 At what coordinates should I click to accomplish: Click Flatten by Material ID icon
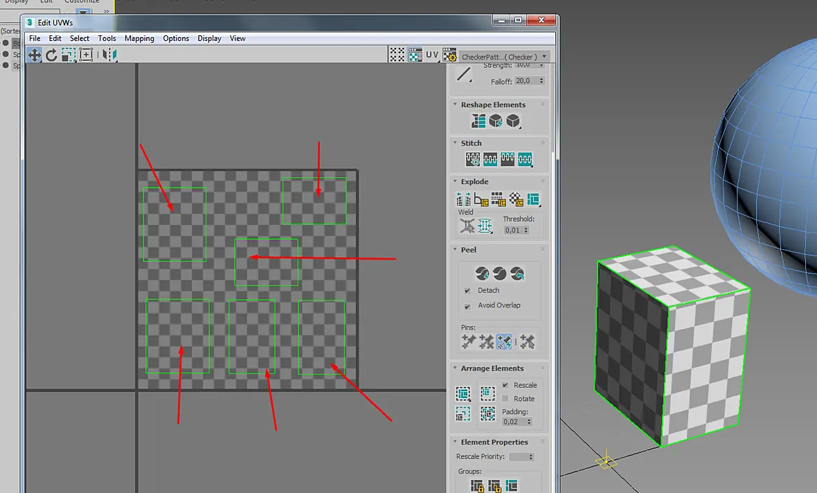tap(516, 199)
